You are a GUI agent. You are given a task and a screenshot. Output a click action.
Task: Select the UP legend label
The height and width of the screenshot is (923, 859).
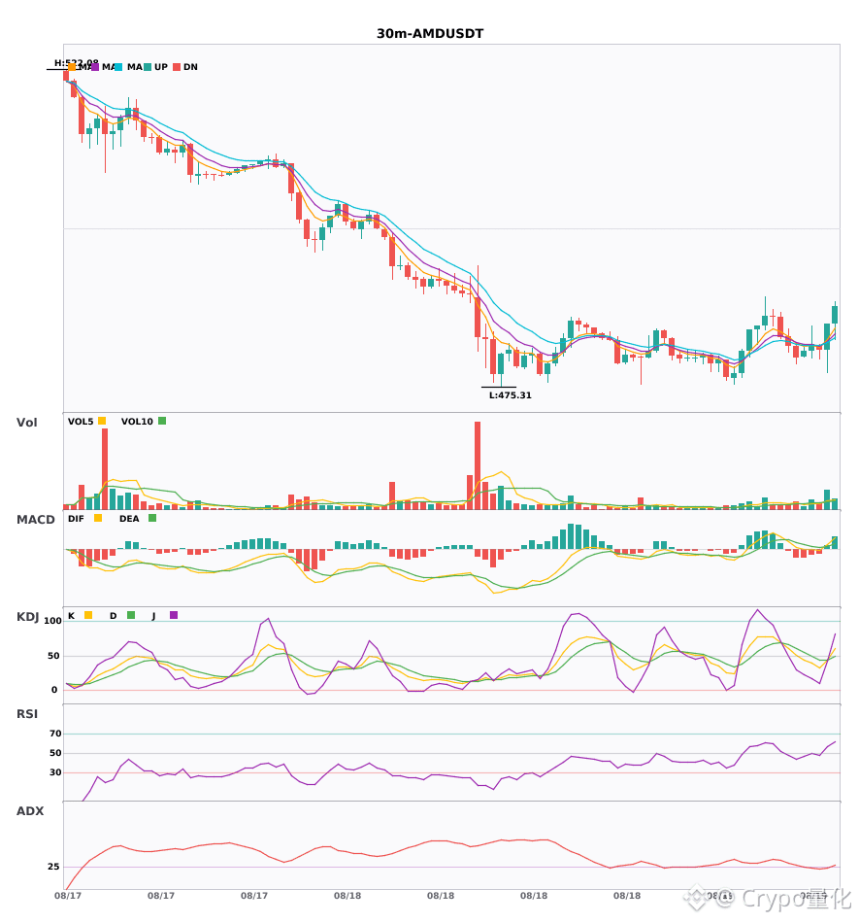pyautogui.click(x=161, y=67)
